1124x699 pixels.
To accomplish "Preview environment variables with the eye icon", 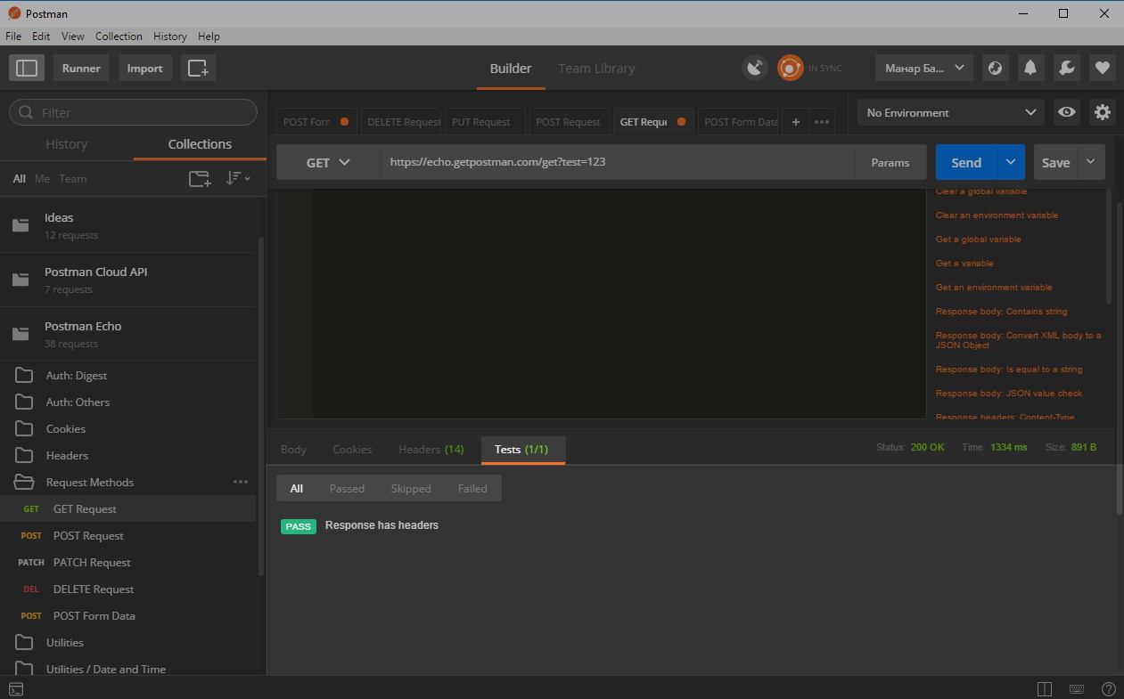I will coord(1066,112).
